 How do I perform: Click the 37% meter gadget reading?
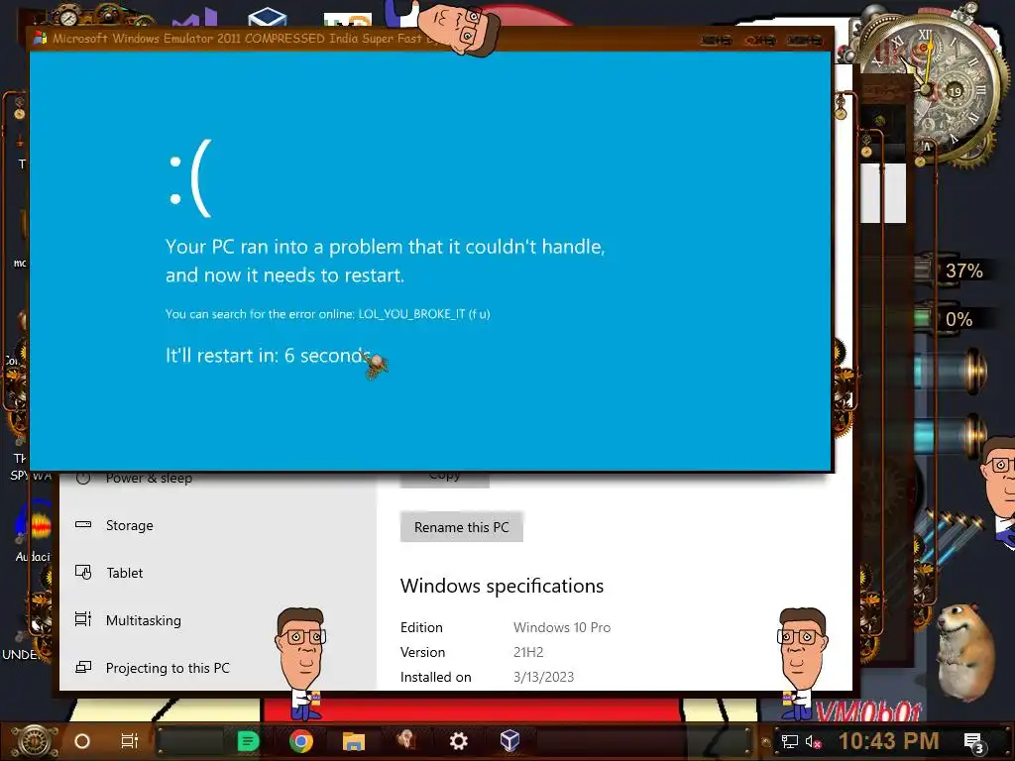pos(963,271)
